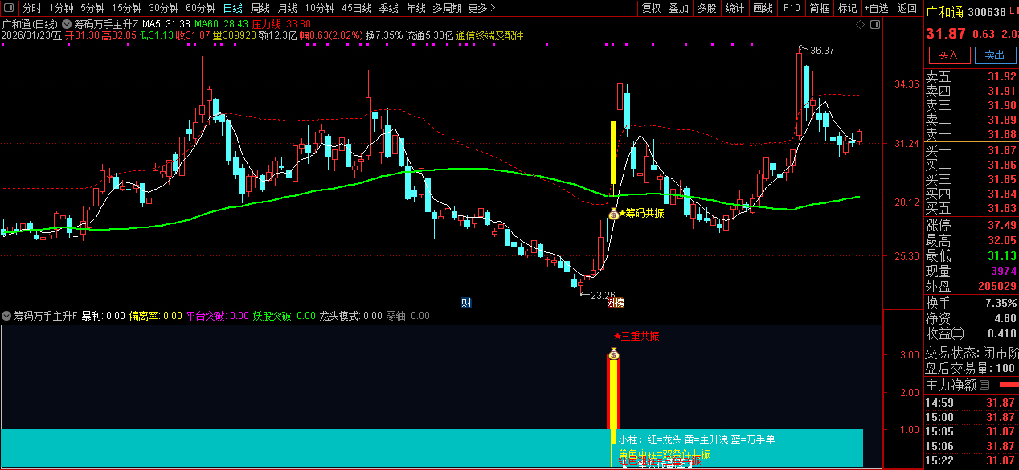1019x470 pixels.
Task: Click the 涨榜 marker on chart
Action: click(616, 302)
